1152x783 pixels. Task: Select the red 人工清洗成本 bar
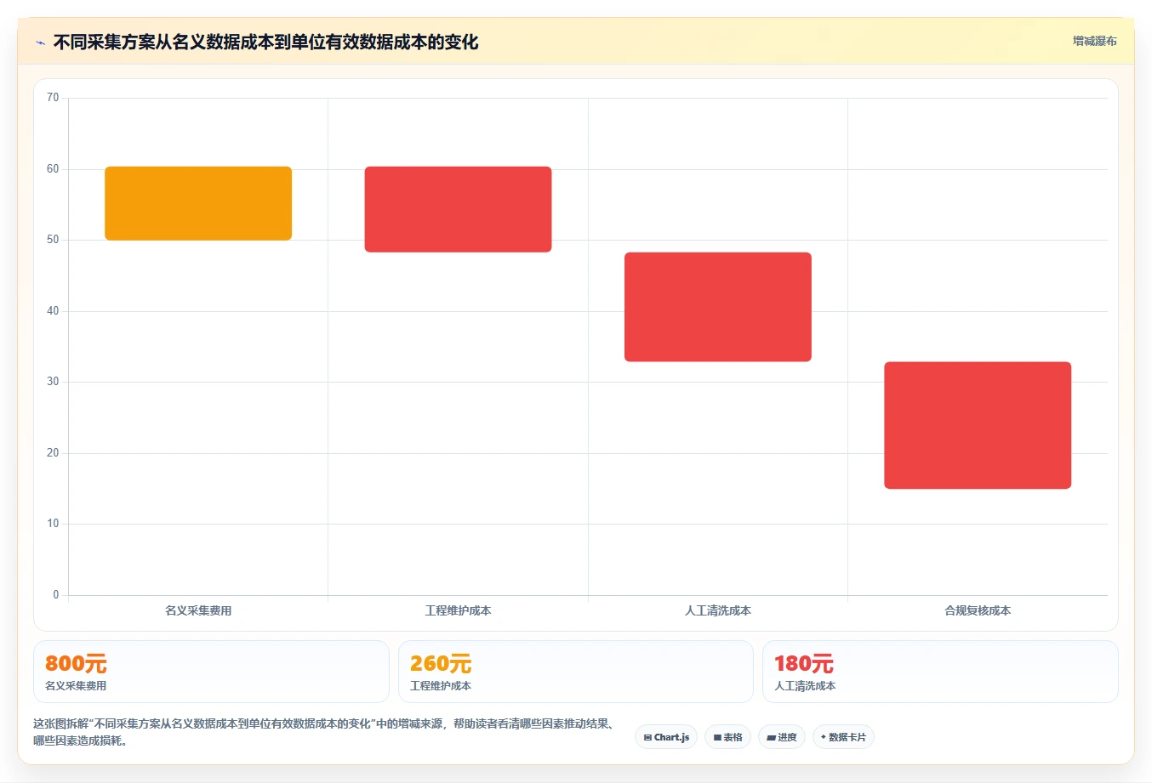(718, 307)
